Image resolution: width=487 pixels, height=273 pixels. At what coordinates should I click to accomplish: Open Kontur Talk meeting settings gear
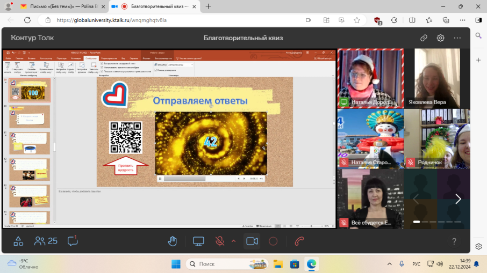point(440,38)
